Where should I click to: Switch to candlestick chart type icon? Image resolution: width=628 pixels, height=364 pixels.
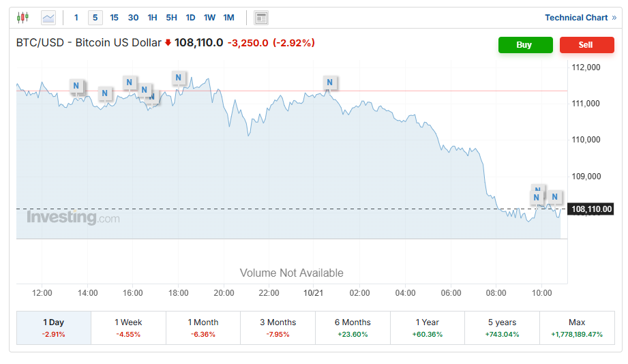(x=23, y=17)
